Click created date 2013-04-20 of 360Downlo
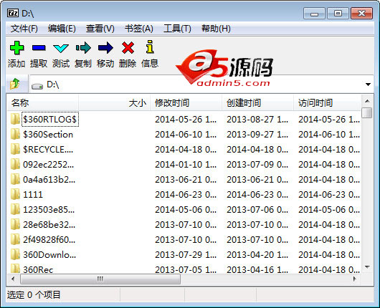380x308 pixels. click(x=257, y=254)
